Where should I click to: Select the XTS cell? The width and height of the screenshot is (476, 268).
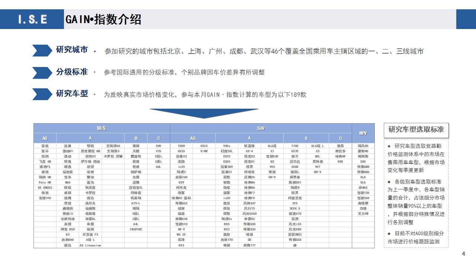tap(159, 151)
